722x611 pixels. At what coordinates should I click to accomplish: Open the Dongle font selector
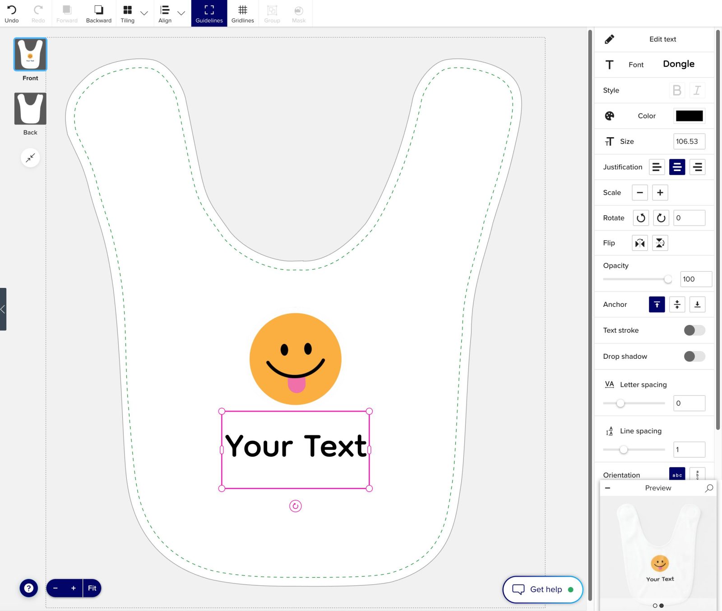point(678,64)
